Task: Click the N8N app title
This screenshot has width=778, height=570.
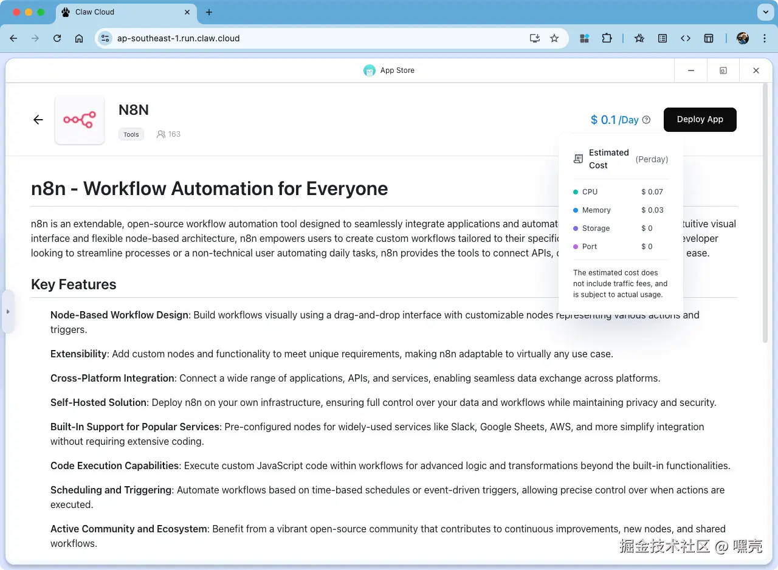Action: point(134,110)
